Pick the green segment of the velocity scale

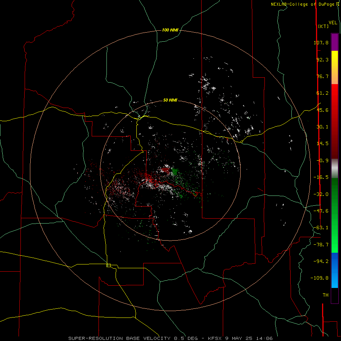click(335, 215)
